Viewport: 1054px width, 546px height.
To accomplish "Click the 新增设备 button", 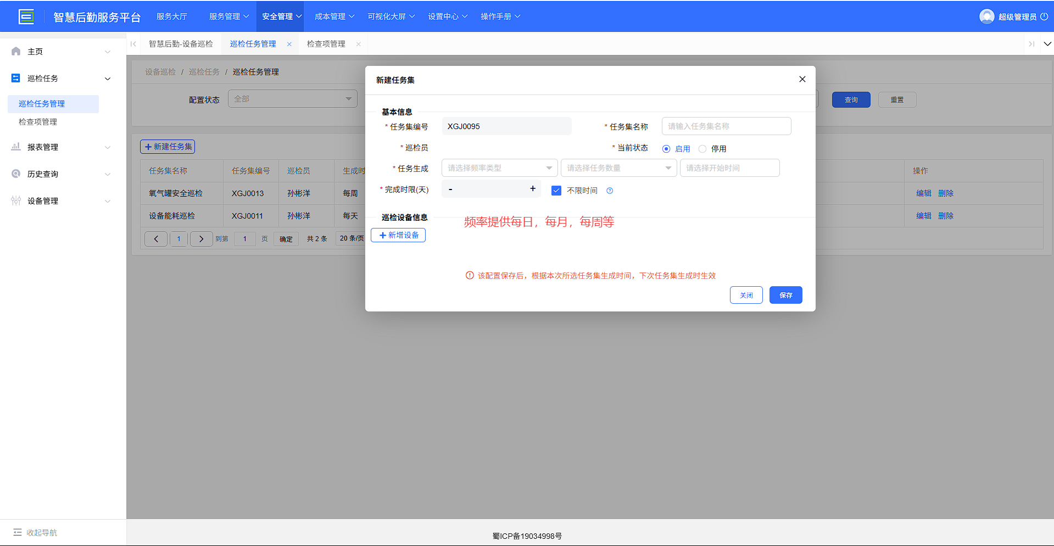I will coord(398,235).
